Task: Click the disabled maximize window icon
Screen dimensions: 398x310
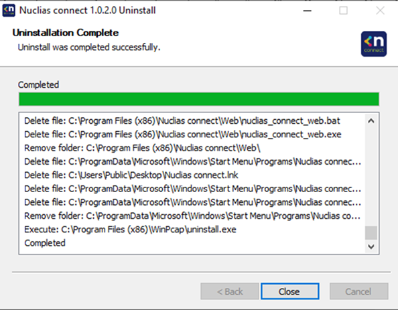Action: coord(343,11)
